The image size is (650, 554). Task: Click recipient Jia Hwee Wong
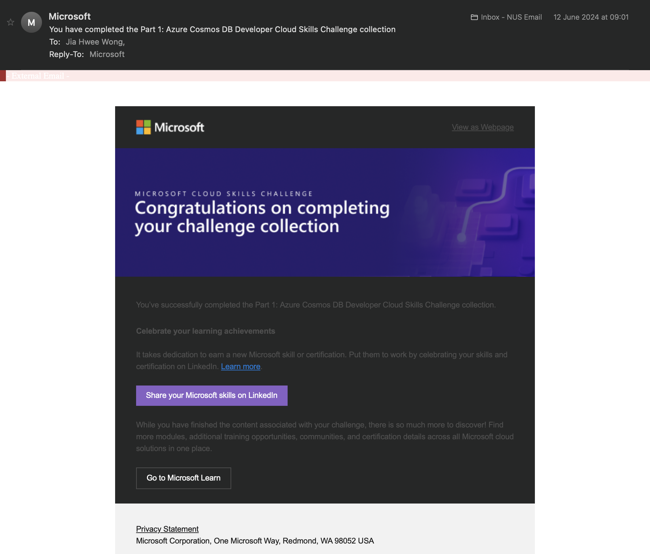click(95, 42)
